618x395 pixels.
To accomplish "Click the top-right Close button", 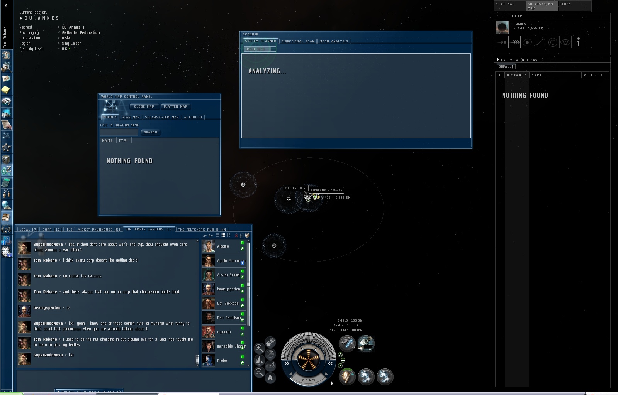I will (574, 6).
